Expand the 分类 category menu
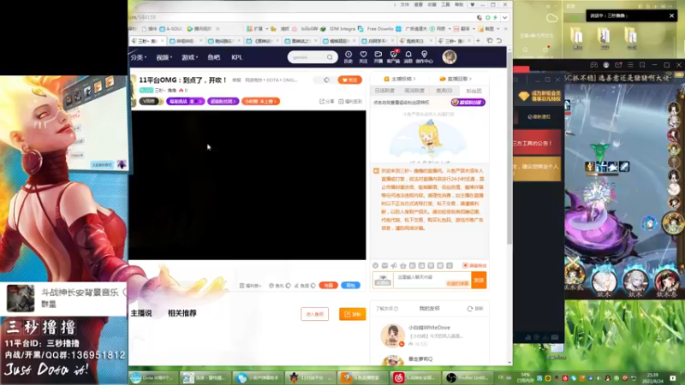685x385 pixels. click(x=138, y=57)
